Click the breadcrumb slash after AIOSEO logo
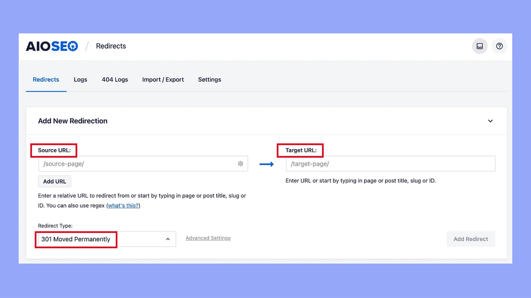 pyautogui.click(x=87, y=45)
